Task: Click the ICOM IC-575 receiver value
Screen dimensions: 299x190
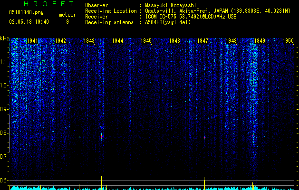Action: [x=191, y=17]
